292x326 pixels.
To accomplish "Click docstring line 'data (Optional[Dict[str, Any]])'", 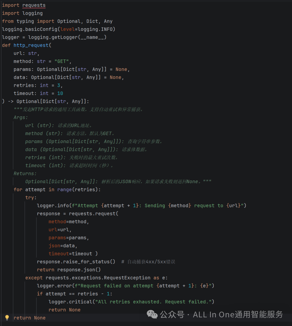I will [86, 150].
